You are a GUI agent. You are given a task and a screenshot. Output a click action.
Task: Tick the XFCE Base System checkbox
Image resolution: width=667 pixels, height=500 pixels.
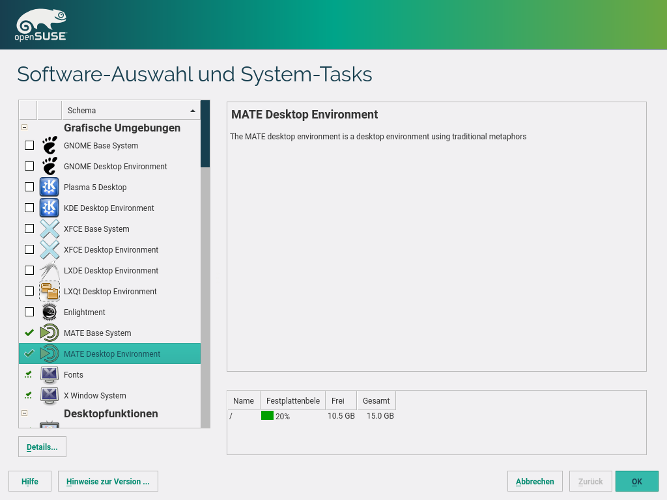pyautogui.click(x=29, y=229)
